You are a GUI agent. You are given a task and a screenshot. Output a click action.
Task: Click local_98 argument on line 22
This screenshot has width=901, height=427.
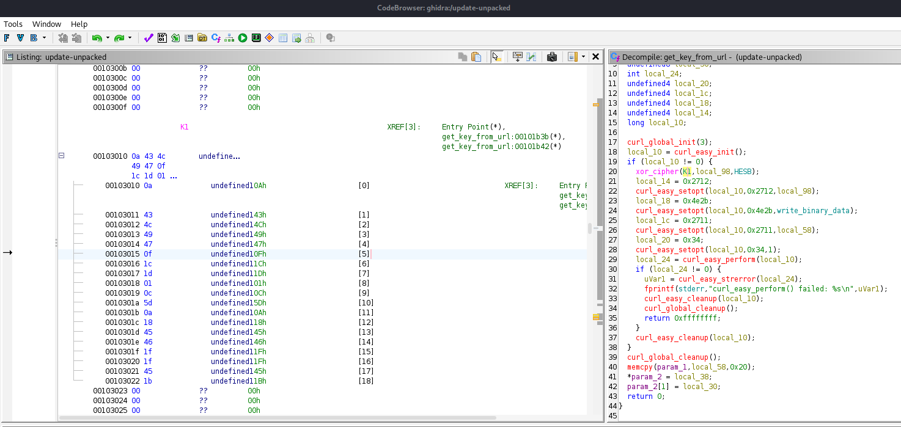(793, 191)
